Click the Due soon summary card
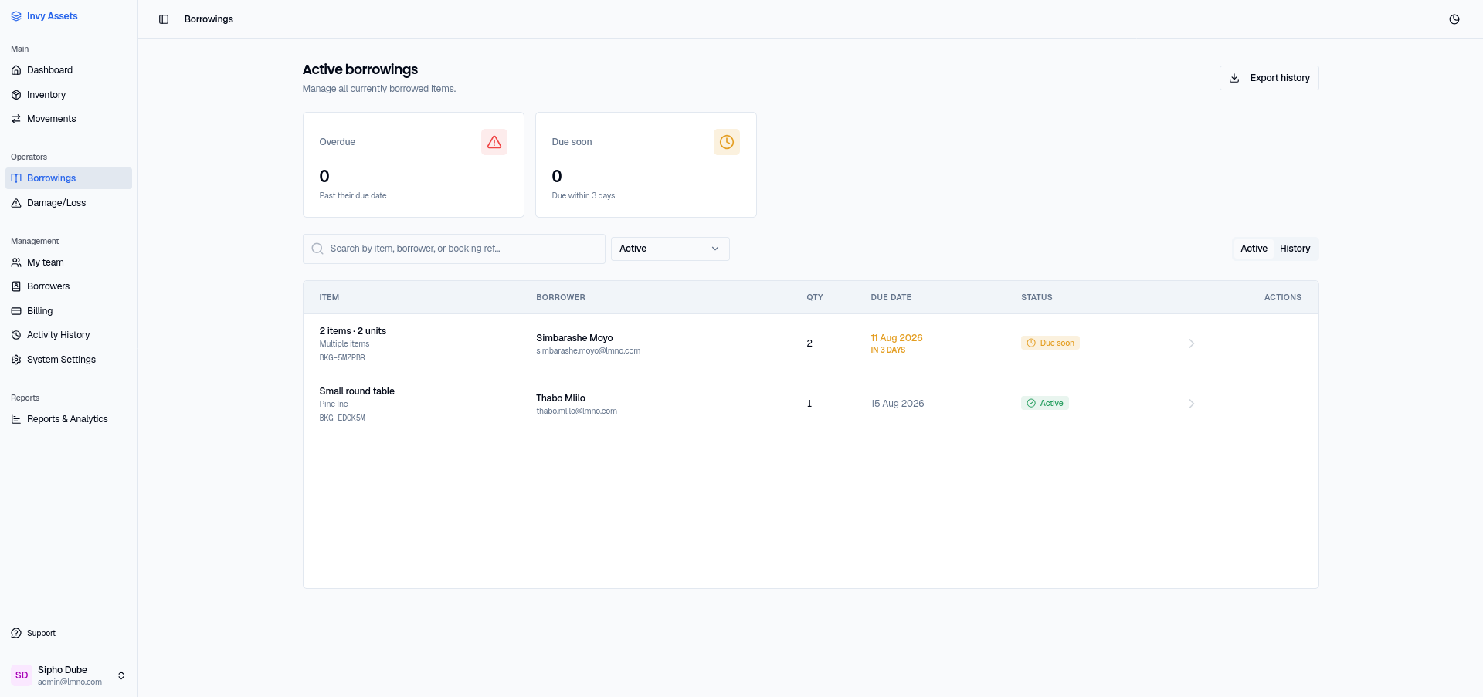Image resolution: width=1483 pixels, height=697 pixels. coord(646,165)
